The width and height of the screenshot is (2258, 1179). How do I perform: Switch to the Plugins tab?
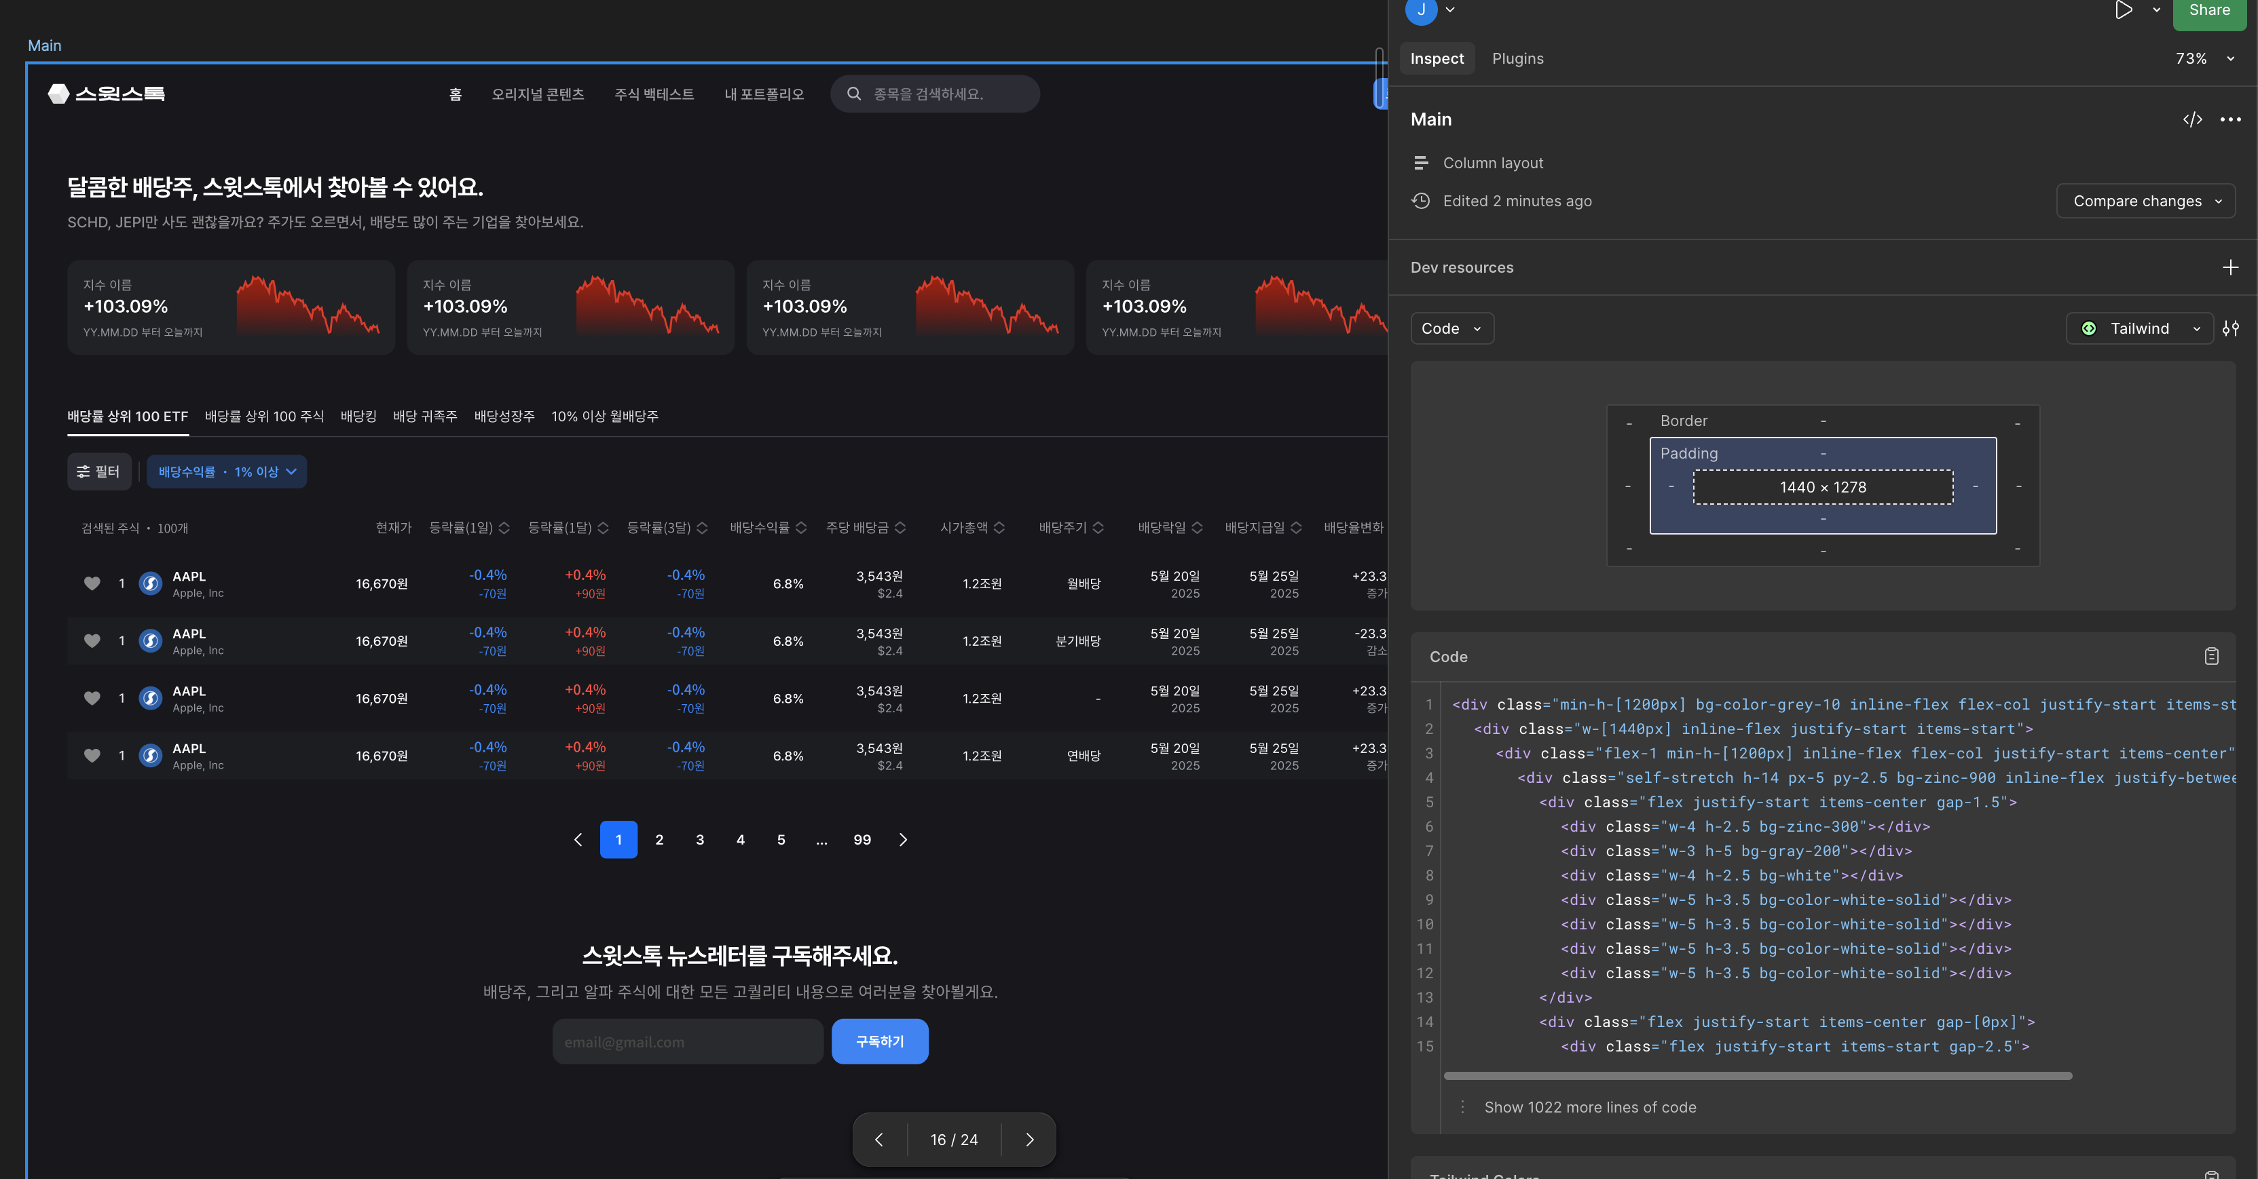1517,59
